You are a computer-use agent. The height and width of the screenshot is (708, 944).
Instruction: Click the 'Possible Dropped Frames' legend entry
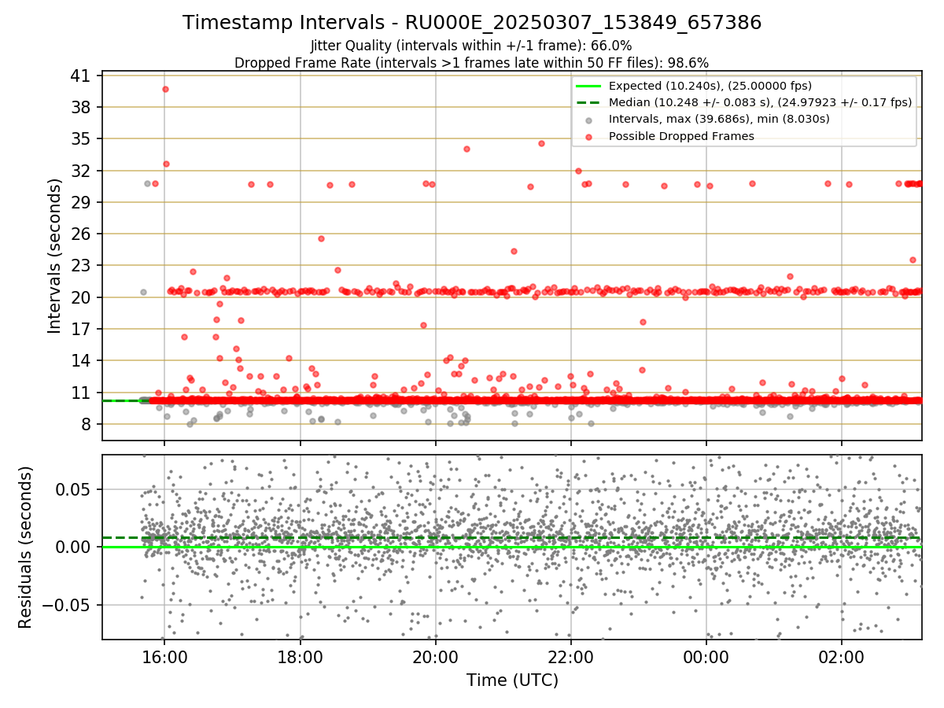click(x=681, y=136)
